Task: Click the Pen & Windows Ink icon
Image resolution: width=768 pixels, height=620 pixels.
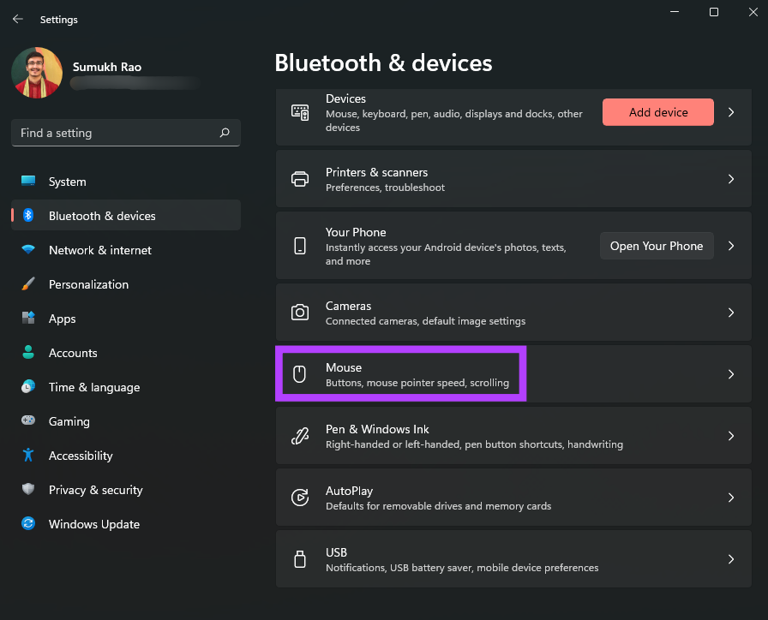Action: [x=299, y=435]
